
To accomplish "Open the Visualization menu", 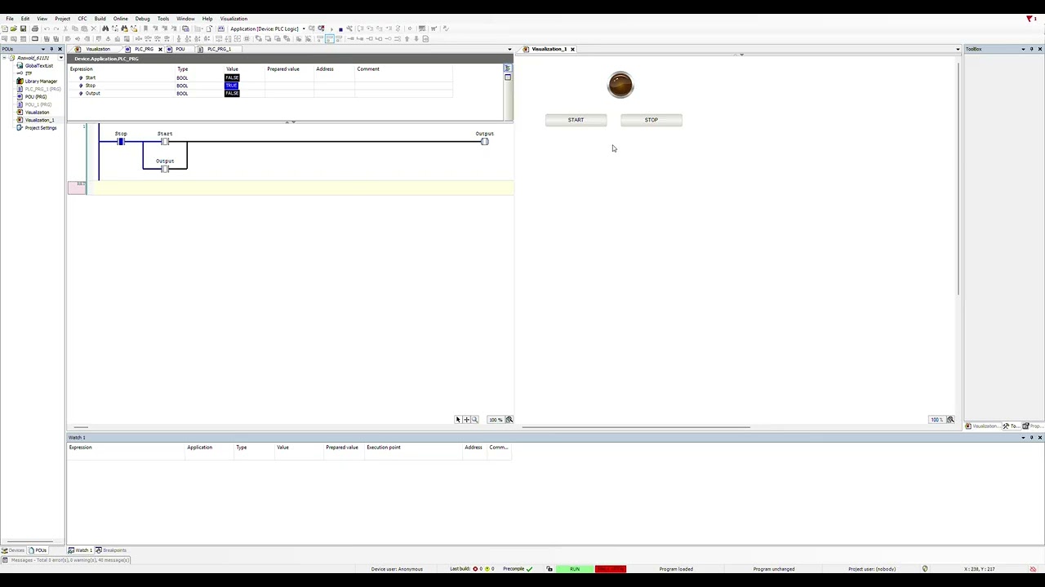I will [x=233, y=19].
